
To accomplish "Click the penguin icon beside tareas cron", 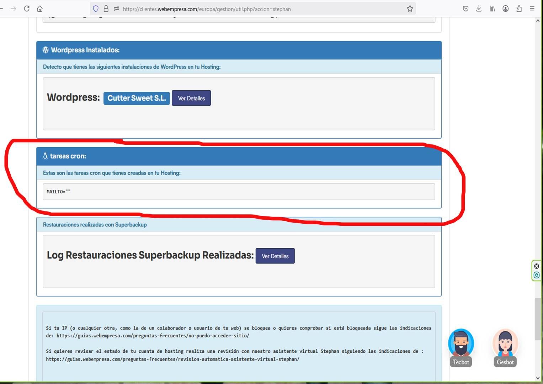I will [45, 156].
